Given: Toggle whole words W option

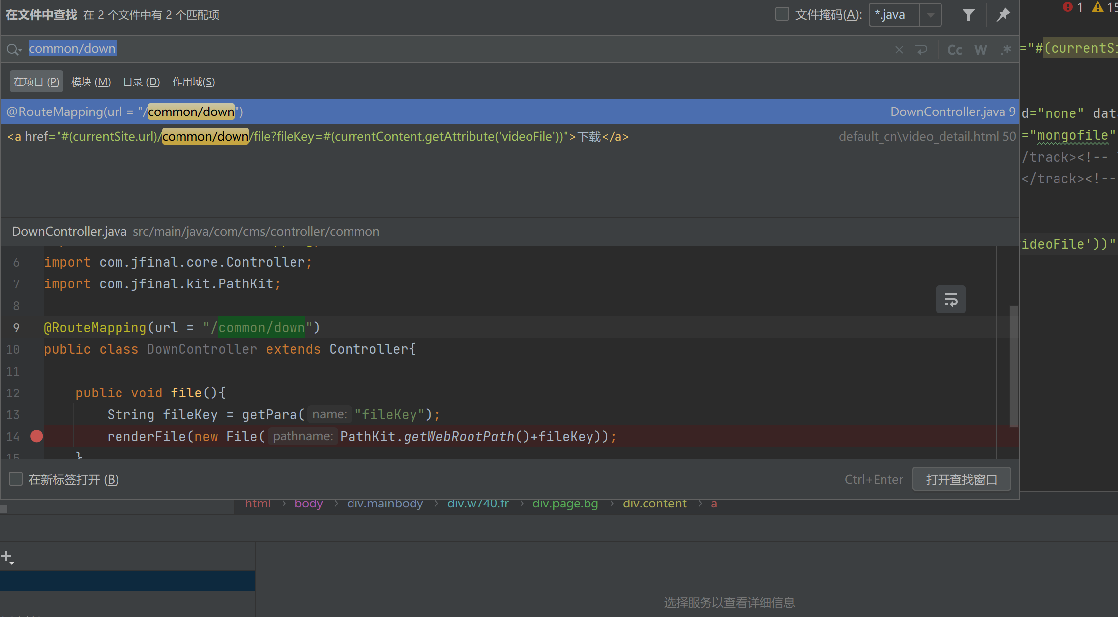Looking at the screenshot, I should pyautogui.click(x=980, y=50).
